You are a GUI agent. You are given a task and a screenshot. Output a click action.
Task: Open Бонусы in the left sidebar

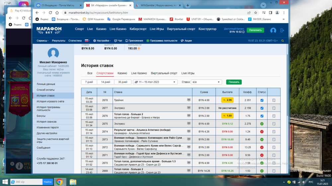(41, 116)
